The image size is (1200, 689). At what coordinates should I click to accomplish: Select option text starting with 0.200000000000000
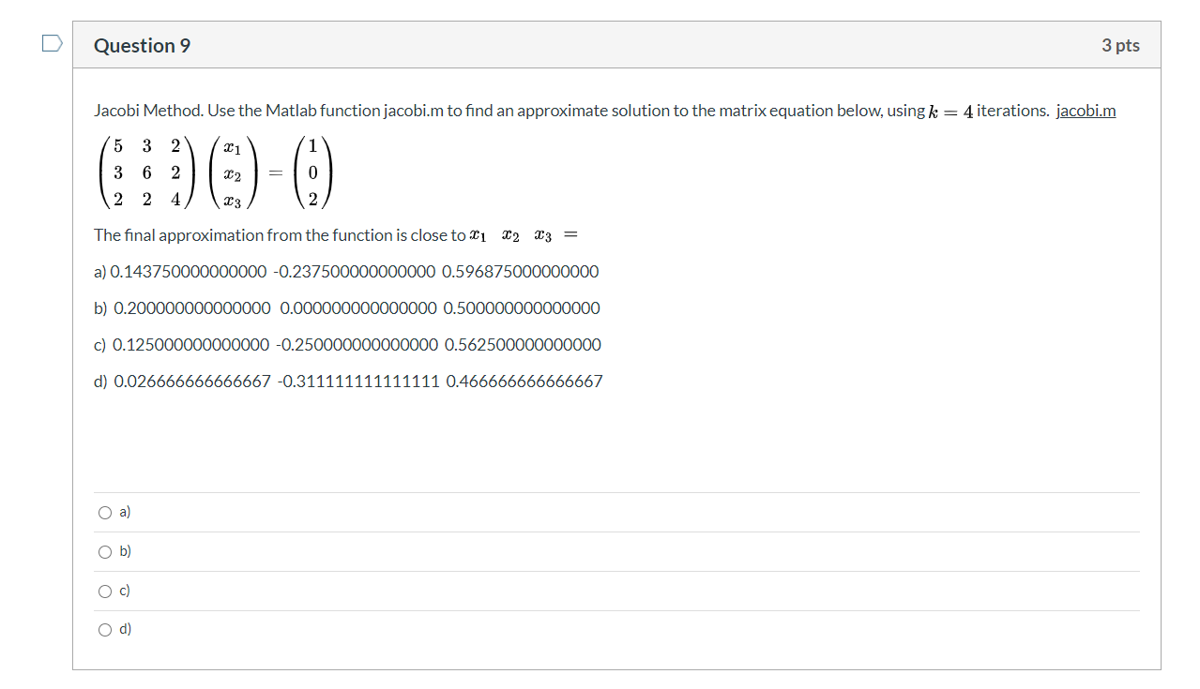click(x=347, y=307)
